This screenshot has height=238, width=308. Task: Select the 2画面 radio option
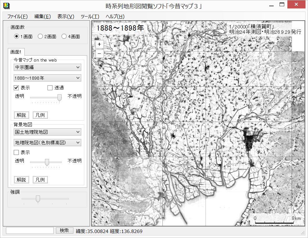tap(47, 37)
